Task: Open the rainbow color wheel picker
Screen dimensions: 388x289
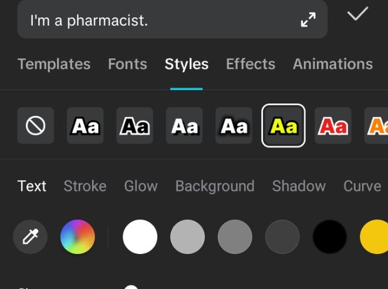Action: pos(78,236)
